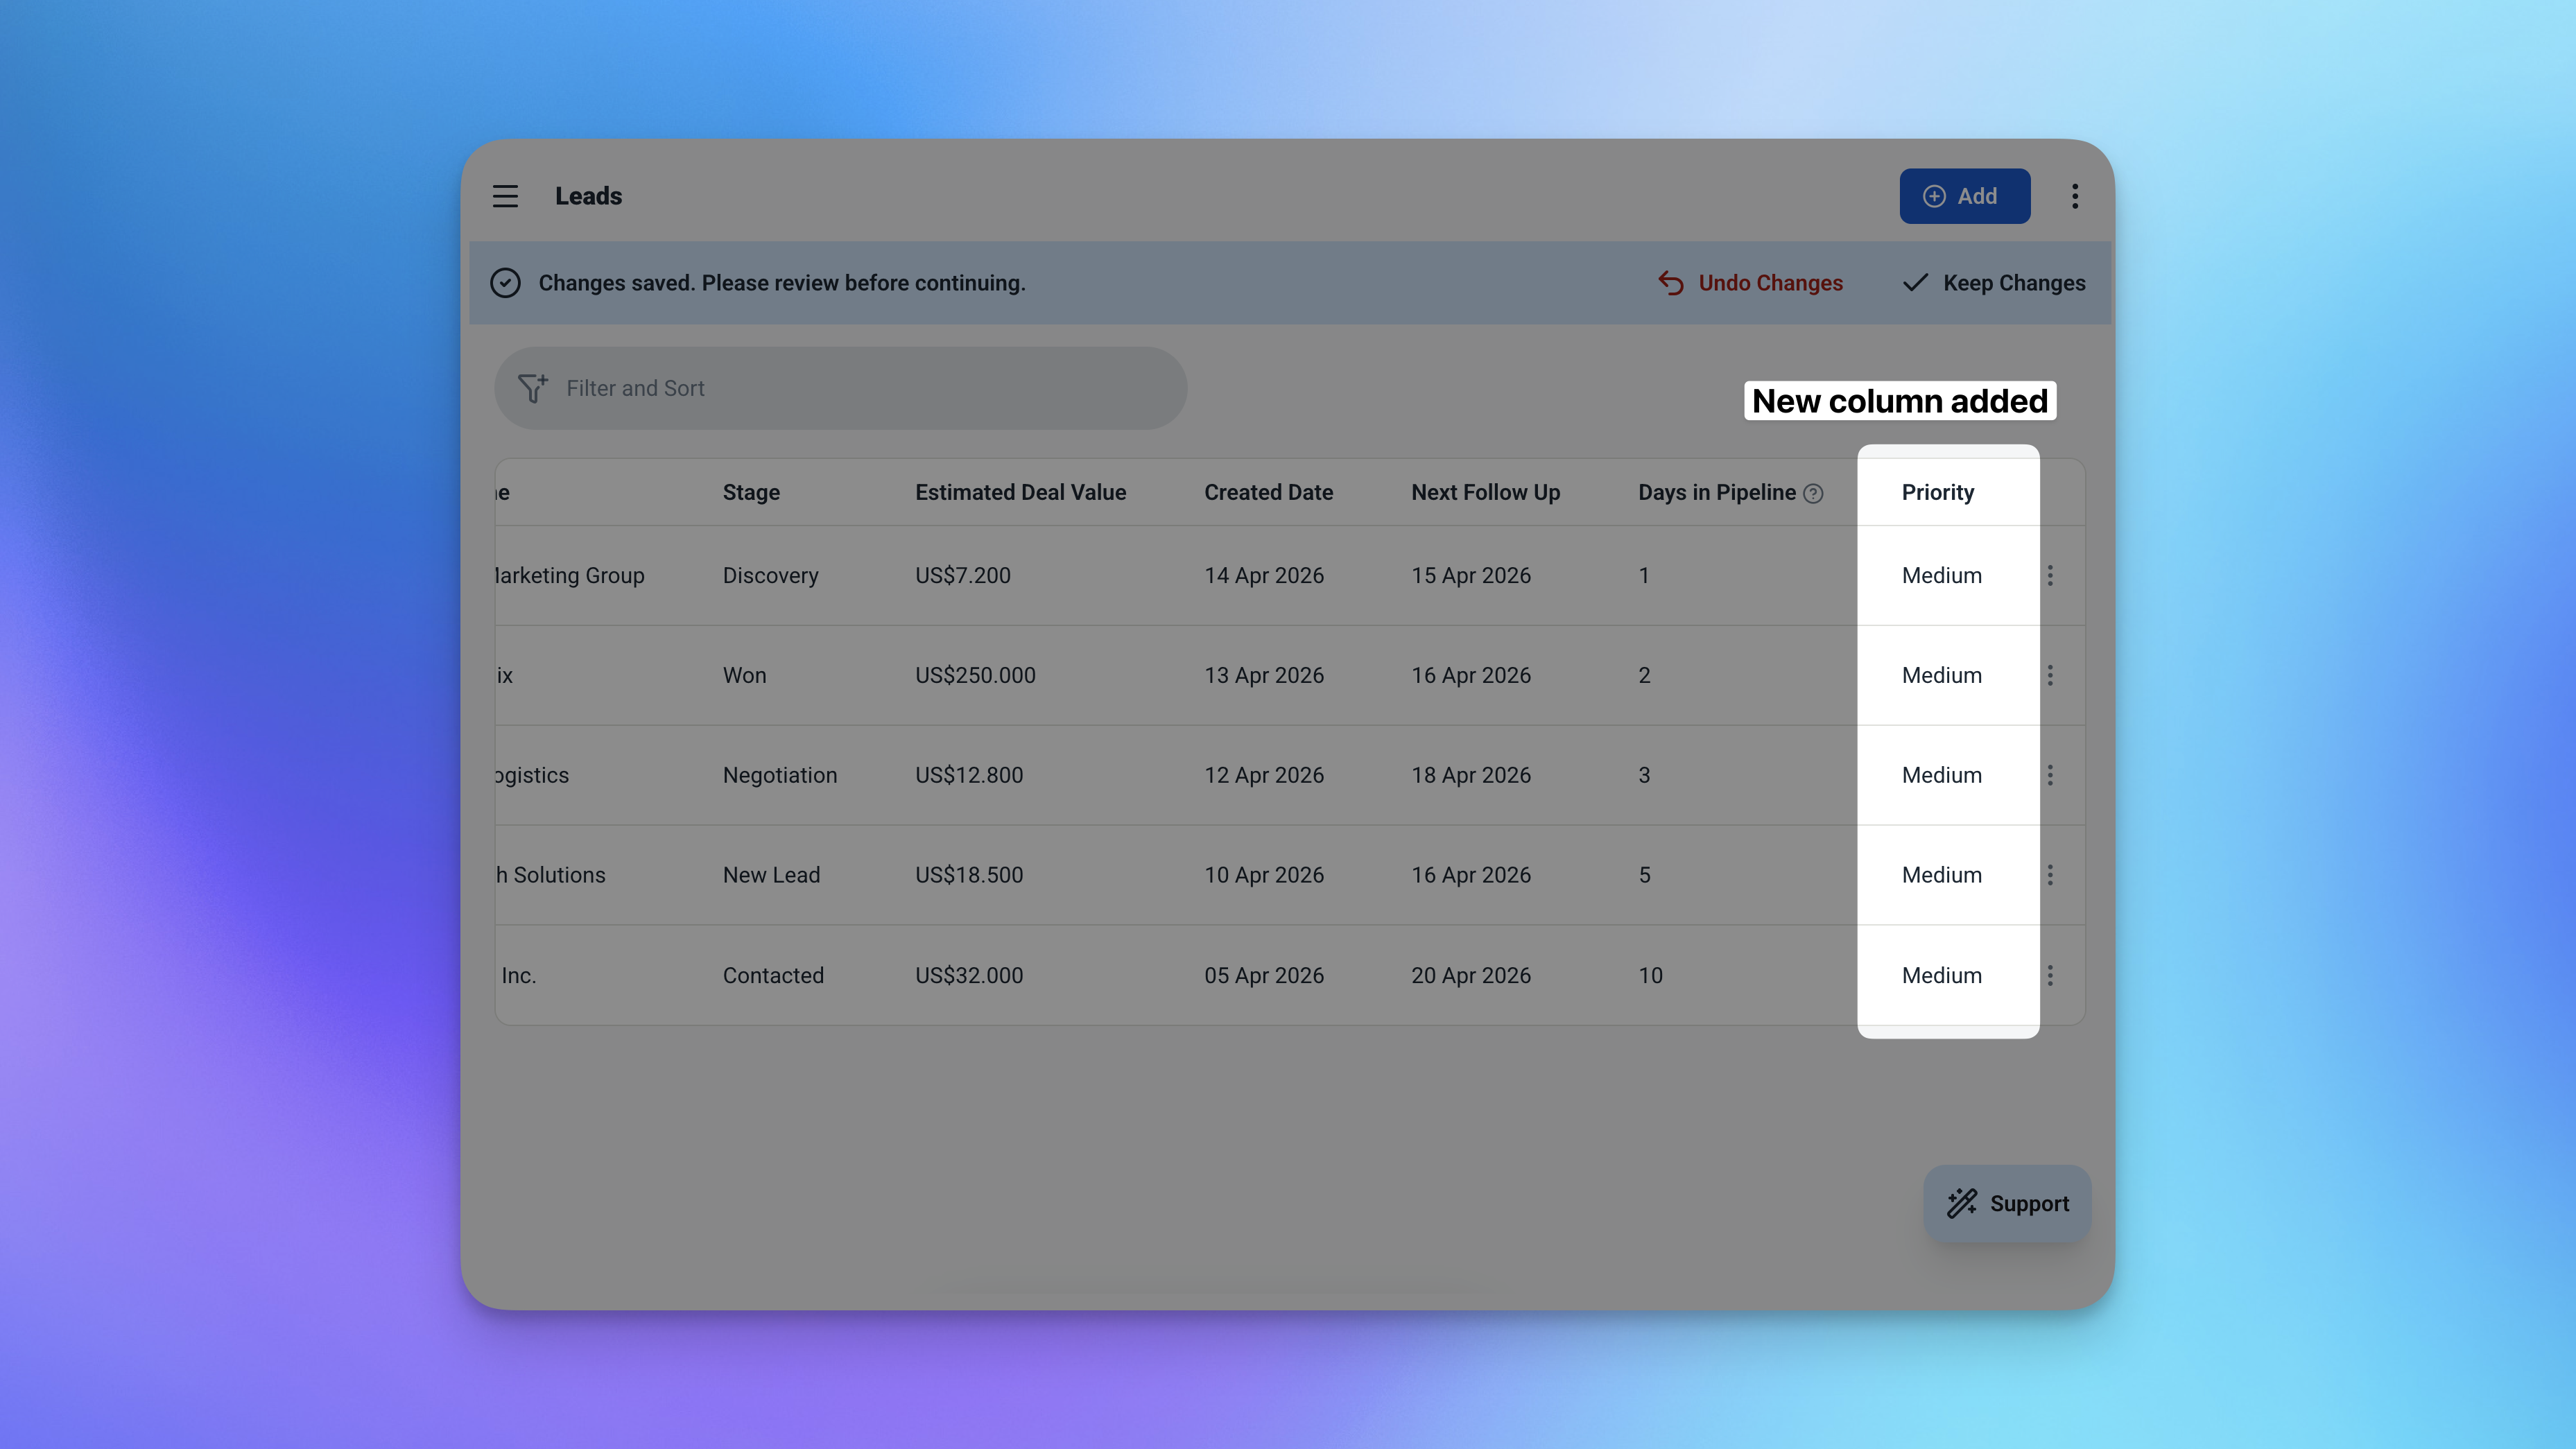Click the checkmark icon beside Changes saved message
This screenshot has height=1449, width=2576.
pos(506,283)
